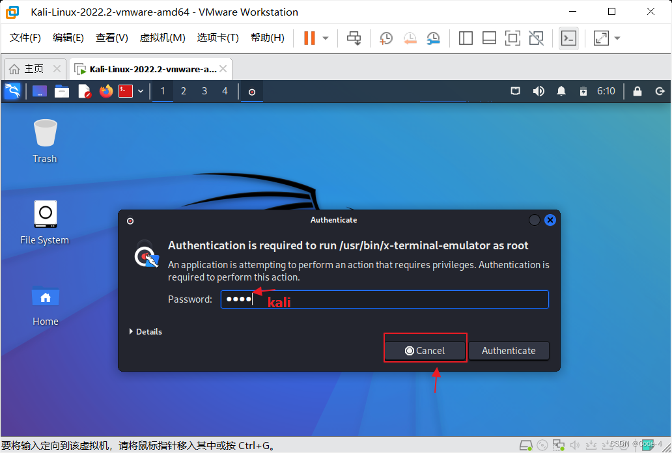
Task: Open Kali's notification bell icon
Action: (x=561, y=91)
